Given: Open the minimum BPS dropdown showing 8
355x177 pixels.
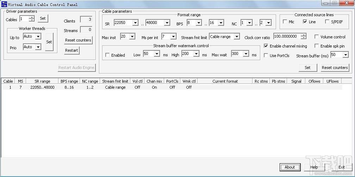Looking at the screenshot, I should 199,23.
